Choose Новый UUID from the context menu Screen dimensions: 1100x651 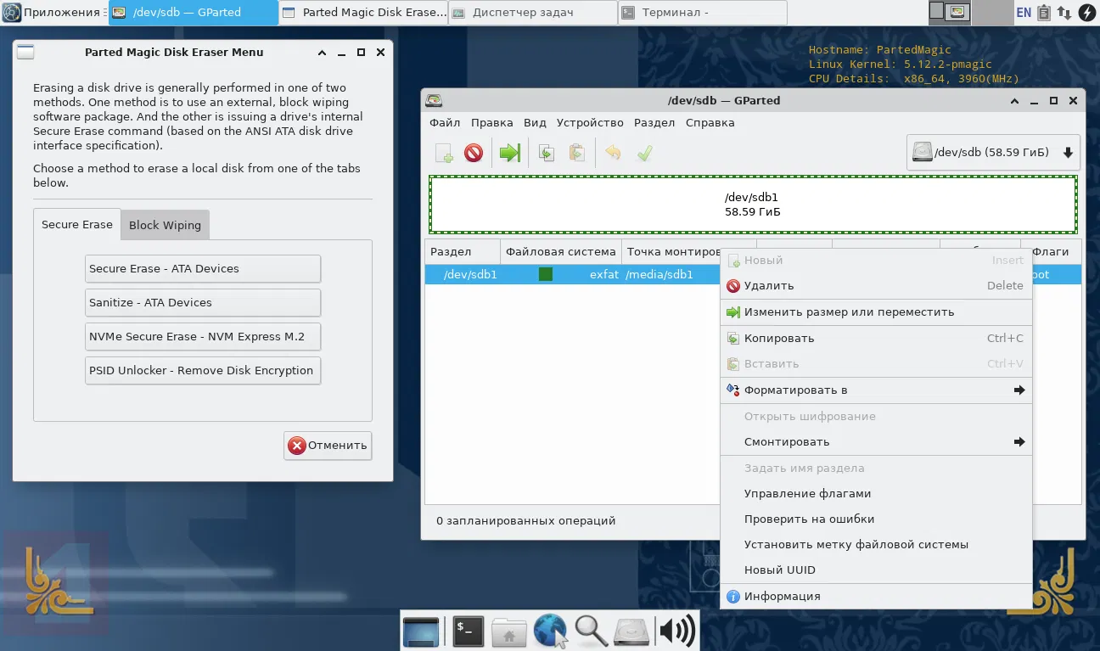[876, 570]
